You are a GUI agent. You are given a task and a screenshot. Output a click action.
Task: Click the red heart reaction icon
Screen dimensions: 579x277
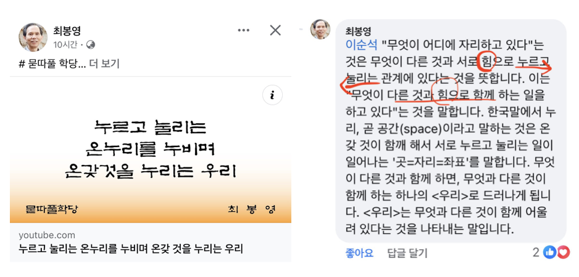562,252
